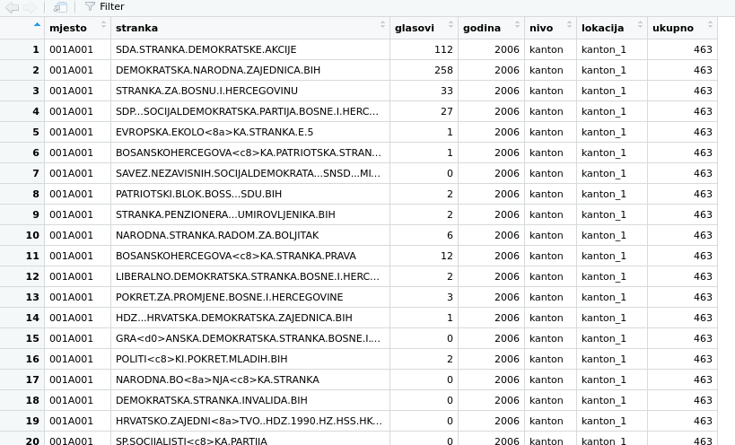Select cell POLITI<c8>KI.POKRET.MLADIH.BIH
The height and width of the screenshot is (445, 735).
pos(250,359)
